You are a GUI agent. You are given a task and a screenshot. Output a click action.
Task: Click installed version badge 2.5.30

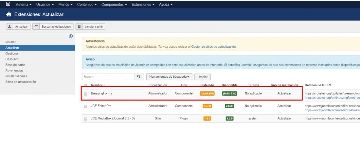pyautogui.click(x=207, y=106)
